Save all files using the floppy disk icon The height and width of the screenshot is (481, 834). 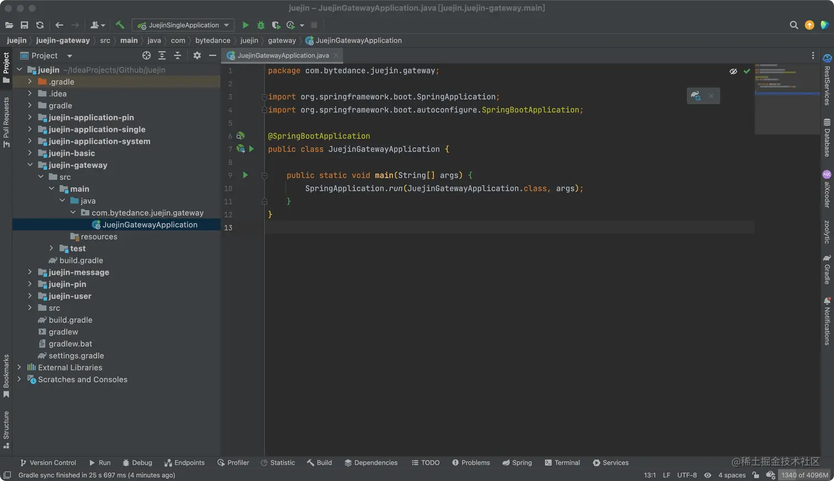point(24,25)
